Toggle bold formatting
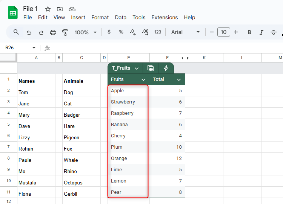The width and height of the screenshot is (283, 204). click(249, 32)
